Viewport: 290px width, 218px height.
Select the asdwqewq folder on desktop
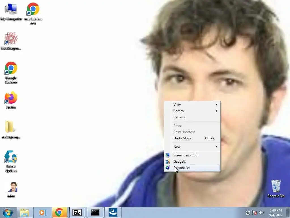click(11, 129)
